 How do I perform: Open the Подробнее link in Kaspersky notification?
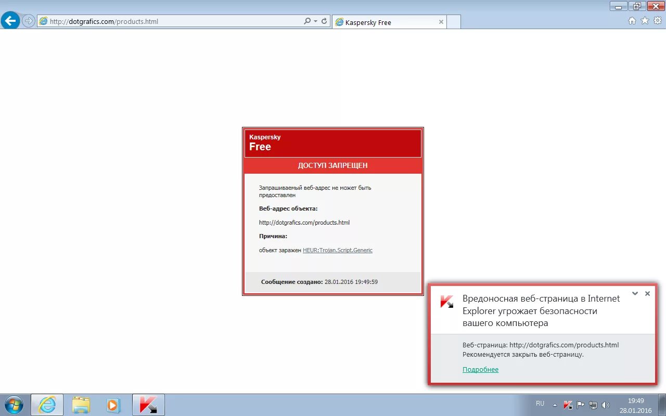coord(480,370)
